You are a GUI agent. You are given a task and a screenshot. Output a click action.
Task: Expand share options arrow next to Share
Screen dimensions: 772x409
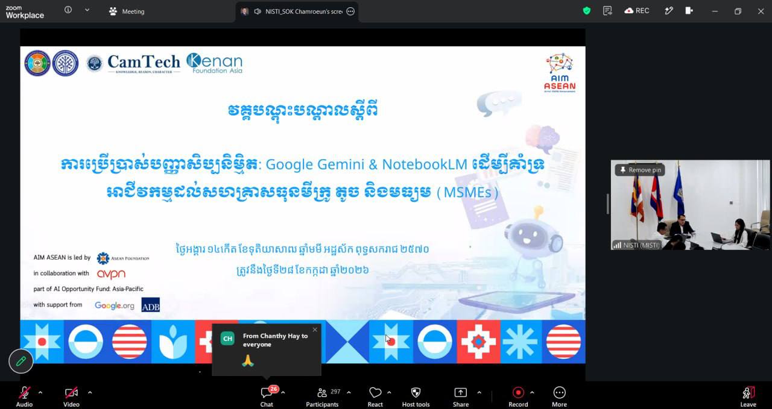[x=479, y=393]
